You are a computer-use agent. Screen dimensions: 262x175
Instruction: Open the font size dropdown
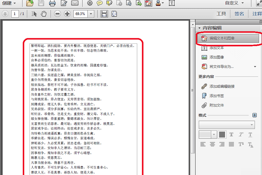[x=214, y=135]
